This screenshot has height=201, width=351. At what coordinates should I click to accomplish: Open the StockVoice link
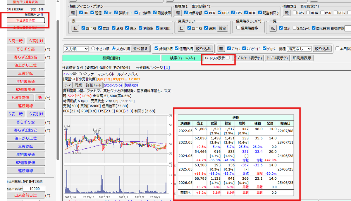pyautogui.click(x=113, y=85)
